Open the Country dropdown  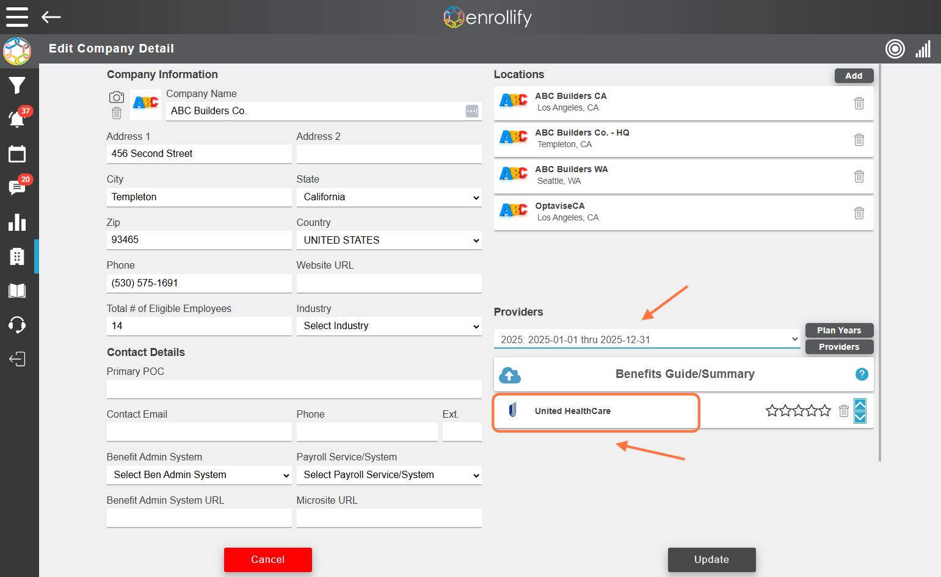point(389,241)
